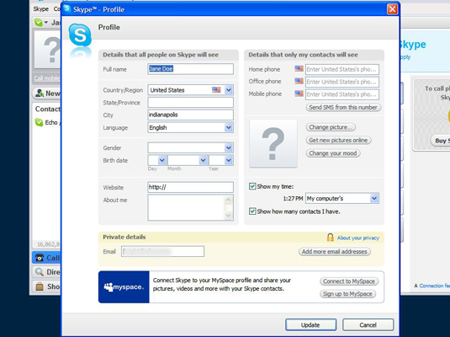Click the Office phone number field
This screenshot has width=450, height=337.
point(342,82)
